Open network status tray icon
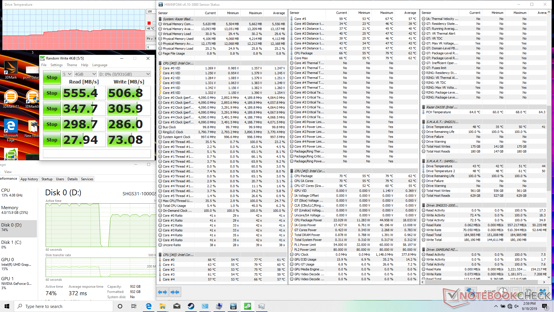 pos(510,306)
